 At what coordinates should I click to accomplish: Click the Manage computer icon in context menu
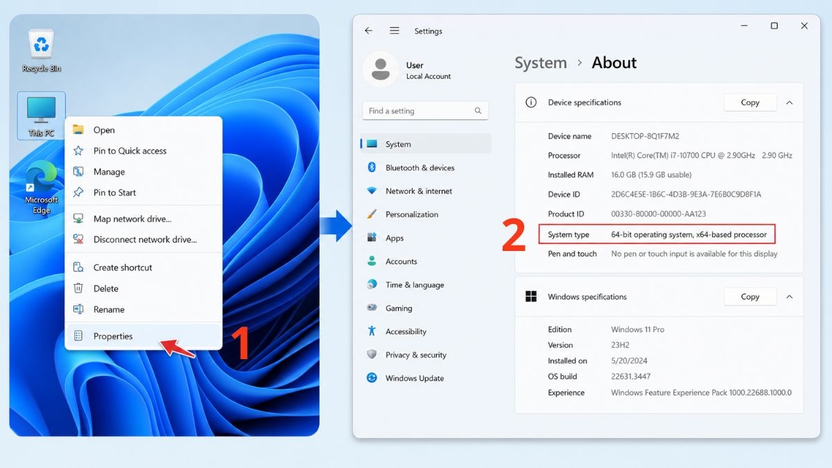pos(78,171)
